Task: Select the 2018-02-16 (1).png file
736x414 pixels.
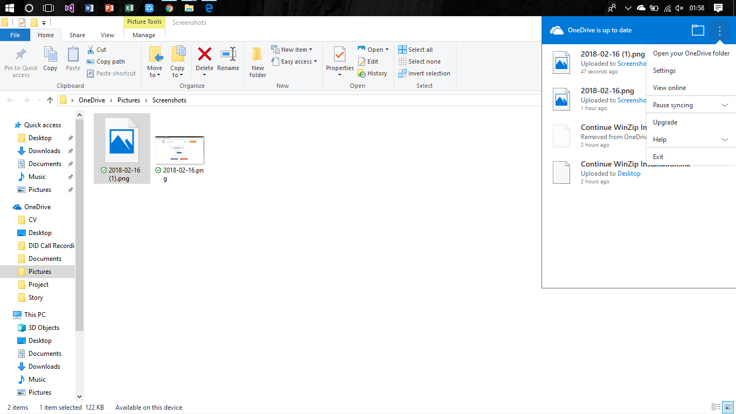Action: (x=122, y=148)
